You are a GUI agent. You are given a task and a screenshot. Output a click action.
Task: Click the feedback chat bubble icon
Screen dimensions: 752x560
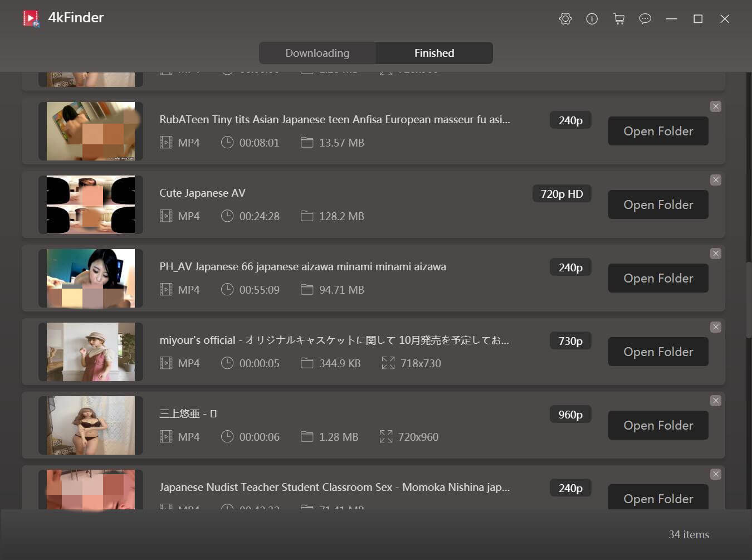645,19
